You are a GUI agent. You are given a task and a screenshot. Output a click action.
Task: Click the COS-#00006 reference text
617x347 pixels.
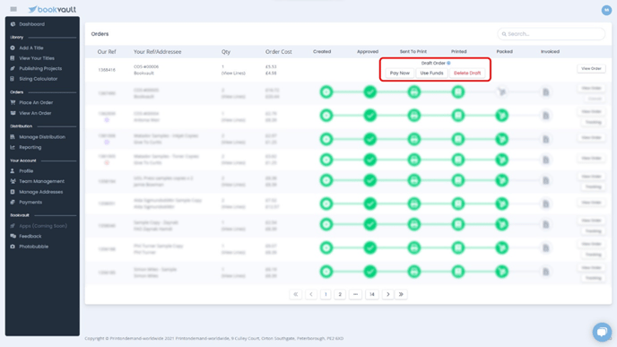[x=146, y=67]
